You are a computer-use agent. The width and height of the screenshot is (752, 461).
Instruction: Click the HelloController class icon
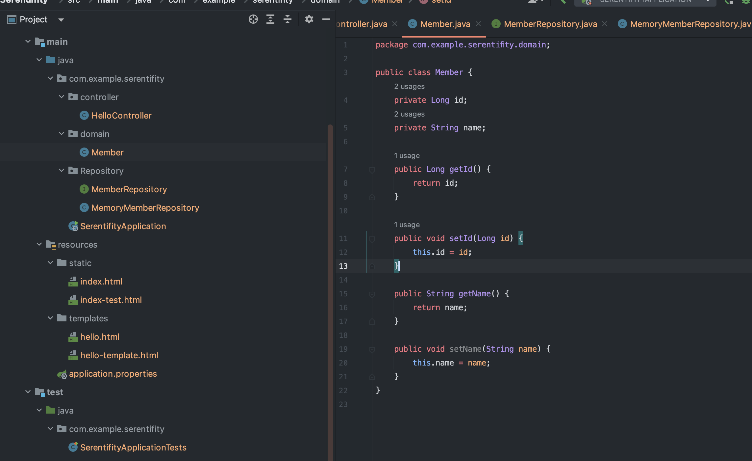(84, 116)
